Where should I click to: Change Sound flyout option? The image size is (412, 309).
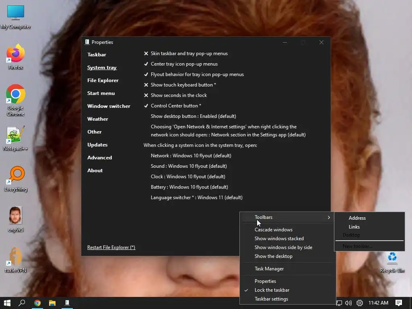click(189, 166)
